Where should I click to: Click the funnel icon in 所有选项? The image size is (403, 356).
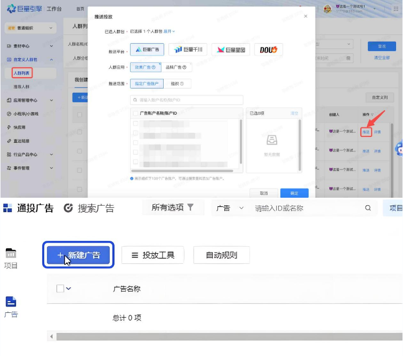point(190,207)
